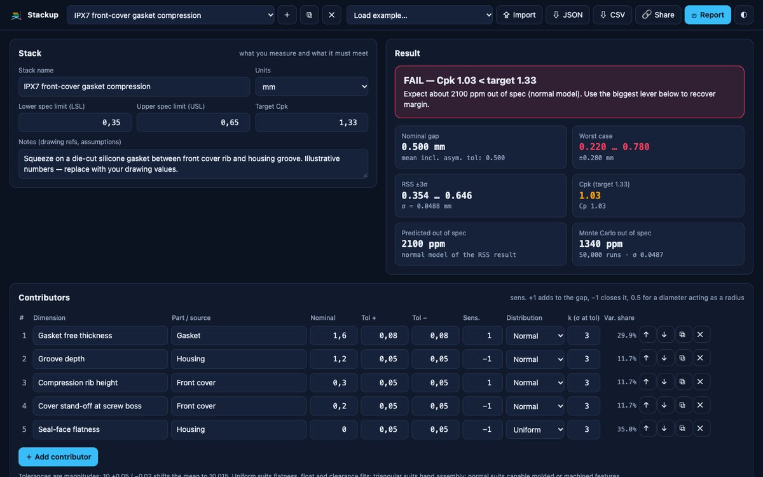This screenshot has height=477, width=763.
Task: Open the Units dropdown showing mm
Action: click(x=312, y=86)
